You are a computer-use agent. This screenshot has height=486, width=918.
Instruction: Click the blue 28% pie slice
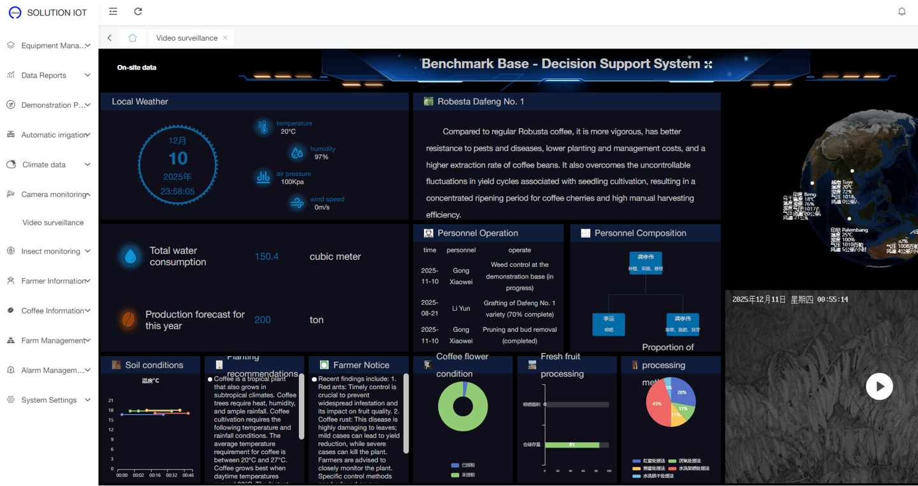682,392
